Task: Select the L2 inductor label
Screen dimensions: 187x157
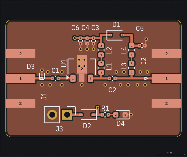Action: (109, 50)
